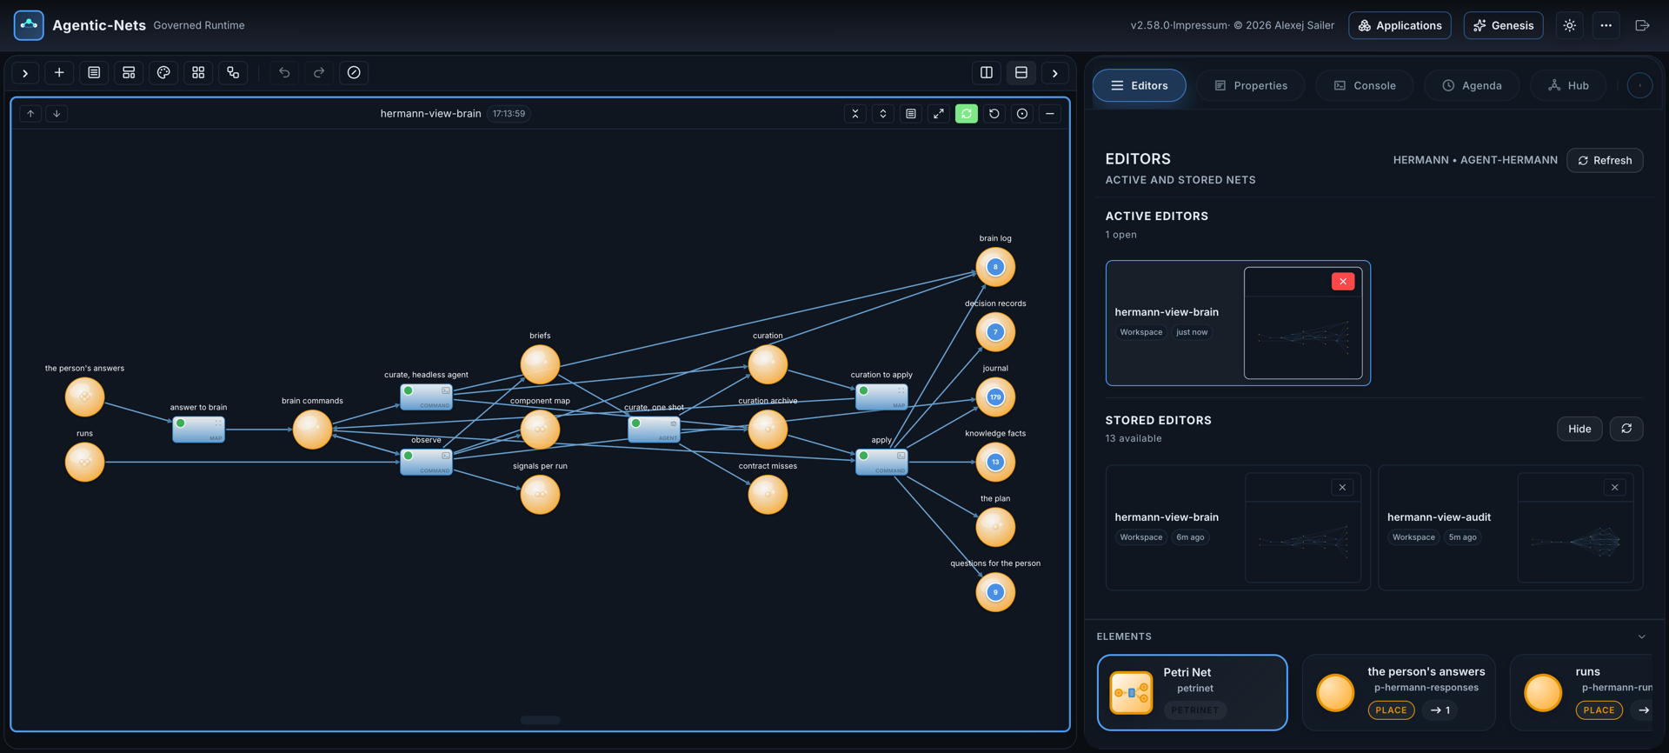Open the three-dots more options menu
The image size is (1669, 753).
click(1606, 25)
